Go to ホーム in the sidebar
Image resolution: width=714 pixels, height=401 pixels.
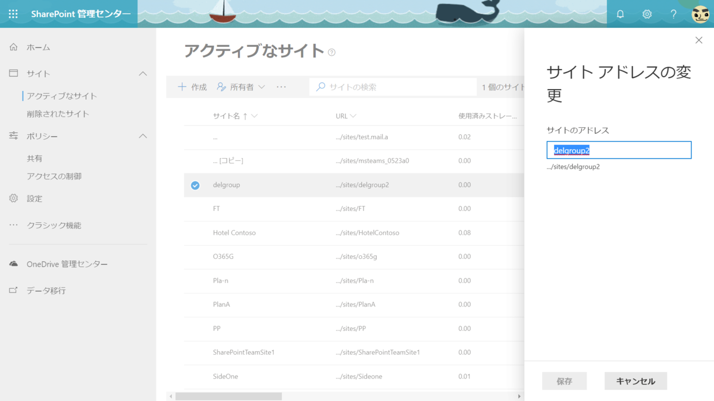(x=39, y=47)
